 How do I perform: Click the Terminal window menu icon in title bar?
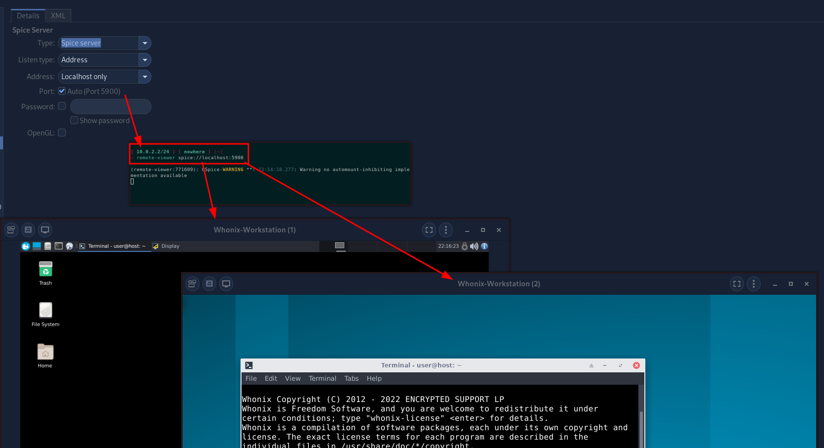coord(249,365)
